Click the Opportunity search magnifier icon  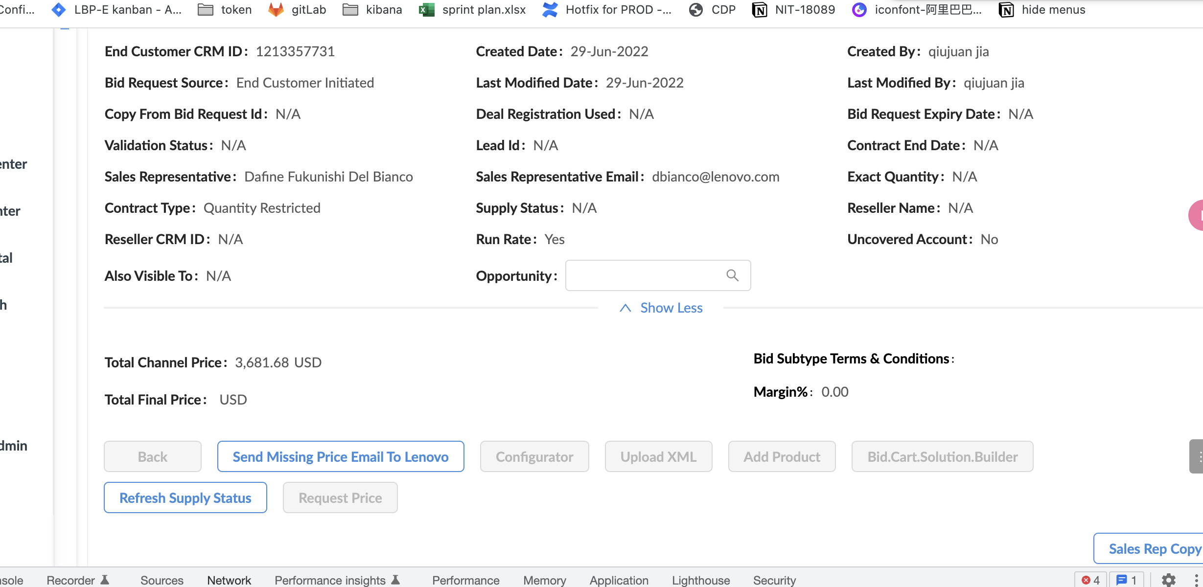point(733,275)
